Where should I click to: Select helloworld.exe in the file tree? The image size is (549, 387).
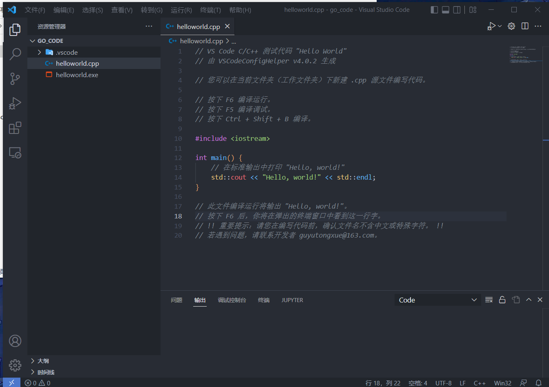click(x=94, y=75)
